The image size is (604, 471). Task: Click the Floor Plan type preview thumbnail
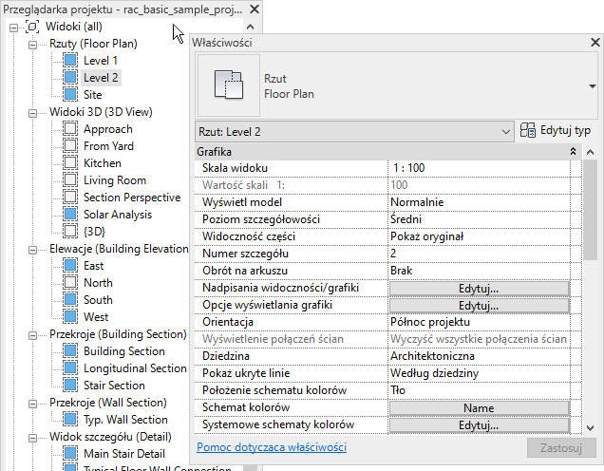[228, 86]
